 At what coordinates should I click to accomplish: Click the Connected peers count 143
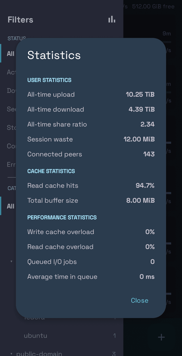[149, 154]
